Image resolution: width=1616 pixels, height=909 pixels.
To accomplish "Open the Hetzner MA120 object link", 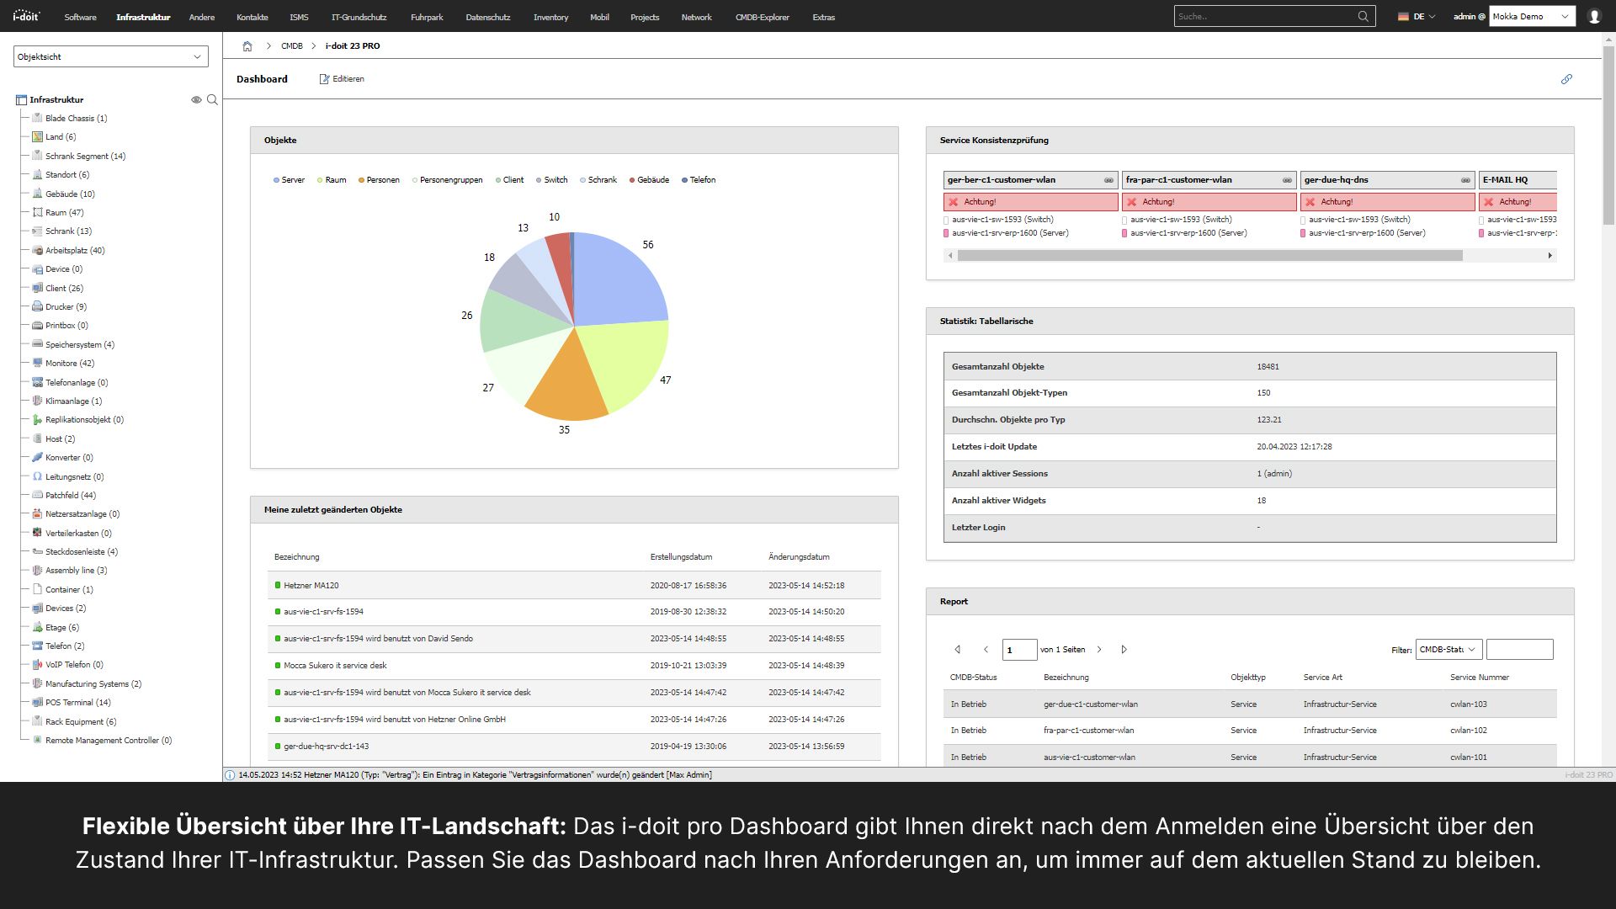I will tap(311, 586).
